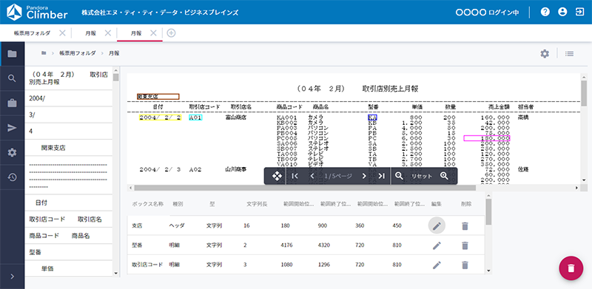The width and height of the screenshot is (592, 289).
Task: Delete the 支店 box row
Action: coord(465,226)
